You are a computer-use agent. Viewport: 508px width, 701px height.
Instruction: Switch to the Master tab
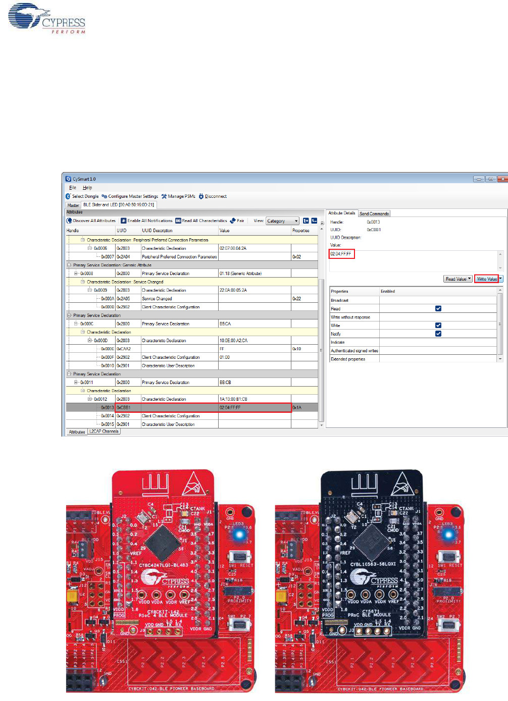[x=73, y=205]
